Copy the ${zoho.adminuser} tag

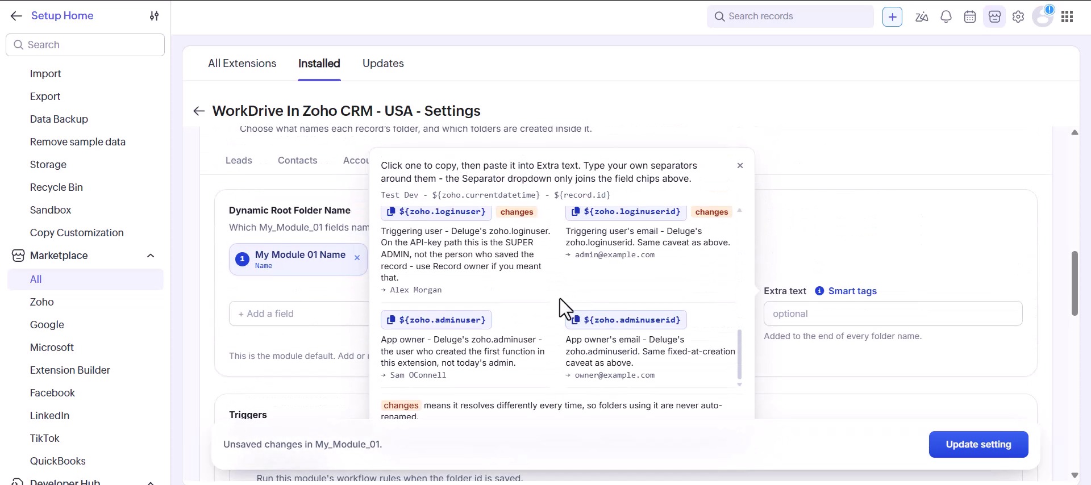[x=436, y=320]
